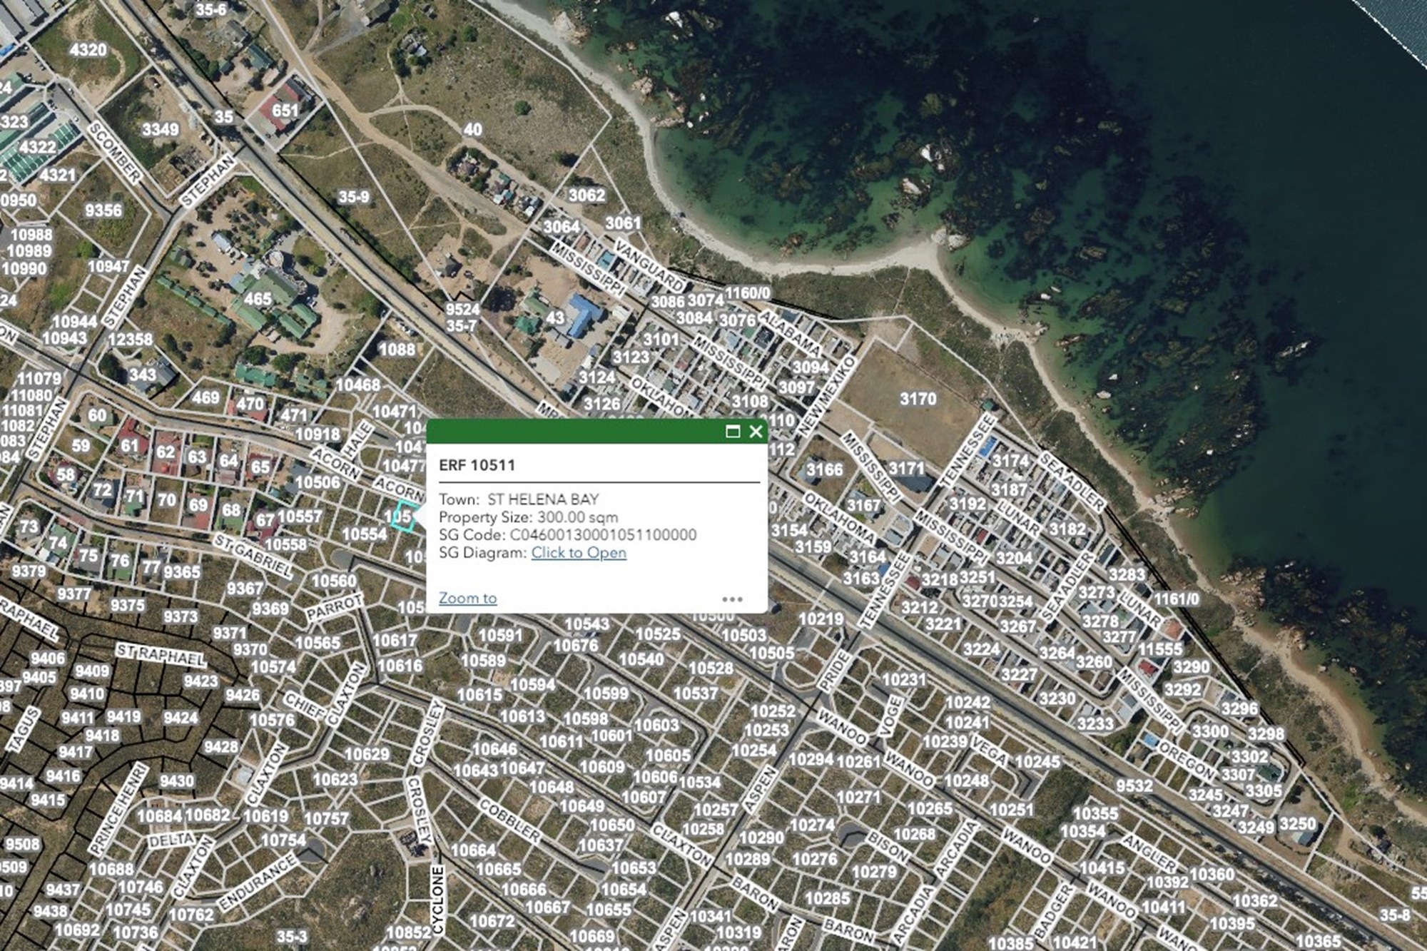Select parcel 3349 on the map
This screenshot has width=1427, height=951.
(160, 130)
